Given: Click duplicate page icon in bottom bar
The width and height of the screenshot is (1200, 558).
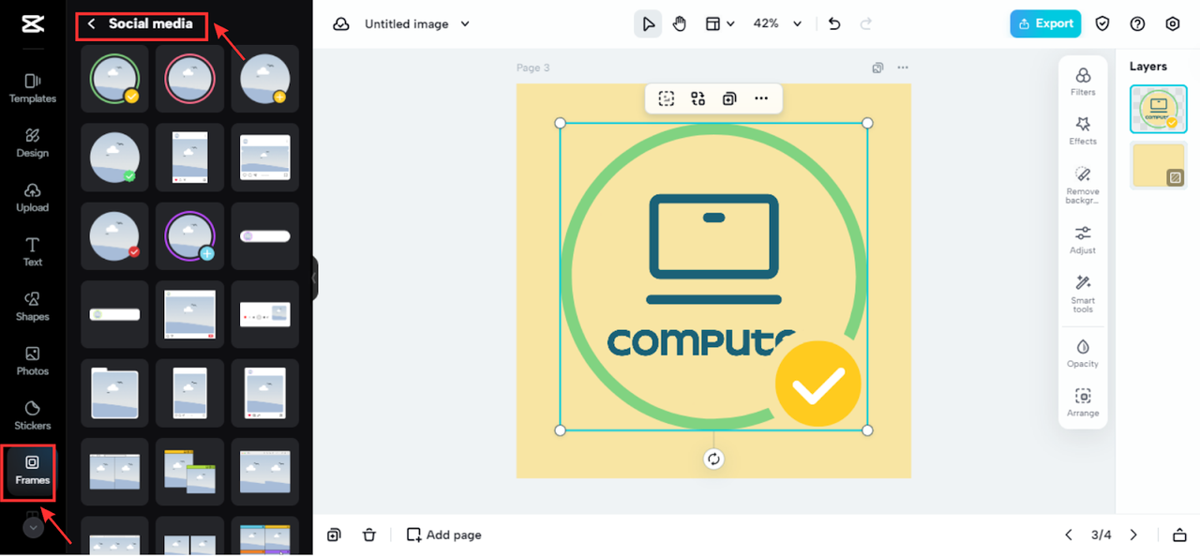Looking at the screenshot, I should click(x=334, y=535).
